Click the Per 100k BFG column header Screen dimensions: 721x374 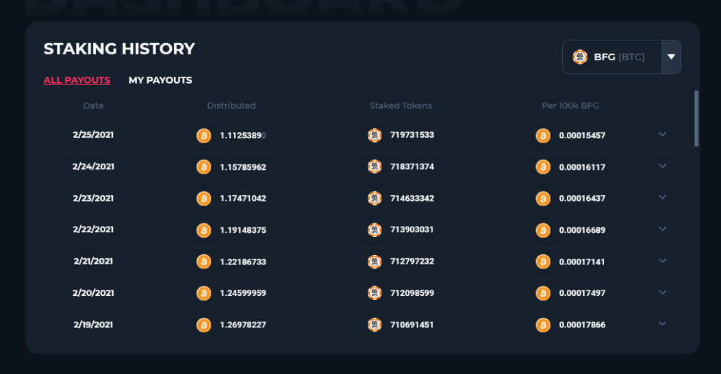click(570, 105)
